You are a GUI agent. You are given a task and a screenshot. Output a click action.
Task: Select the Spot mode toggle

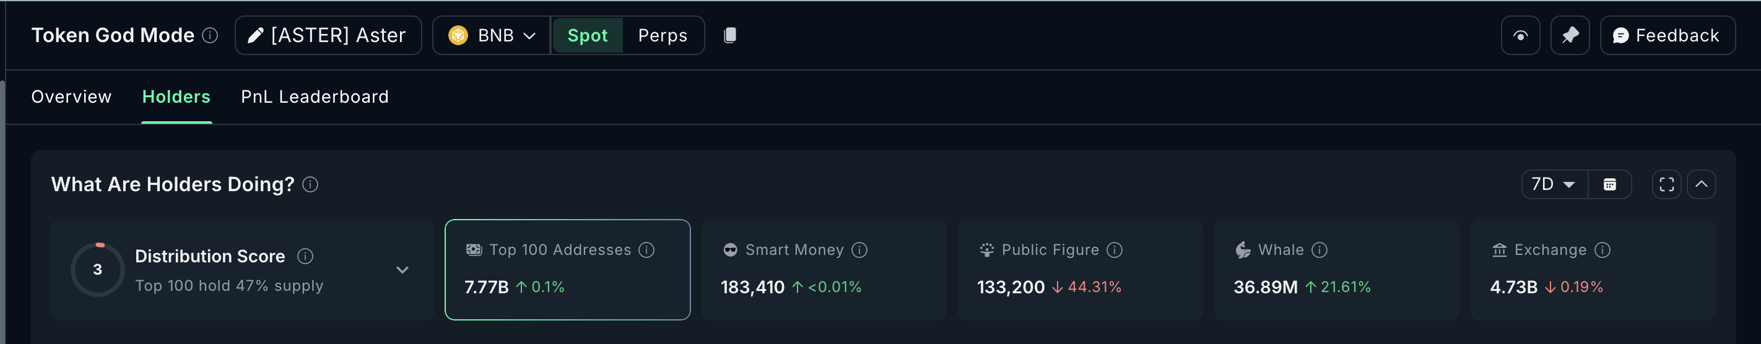coord(586,35)
